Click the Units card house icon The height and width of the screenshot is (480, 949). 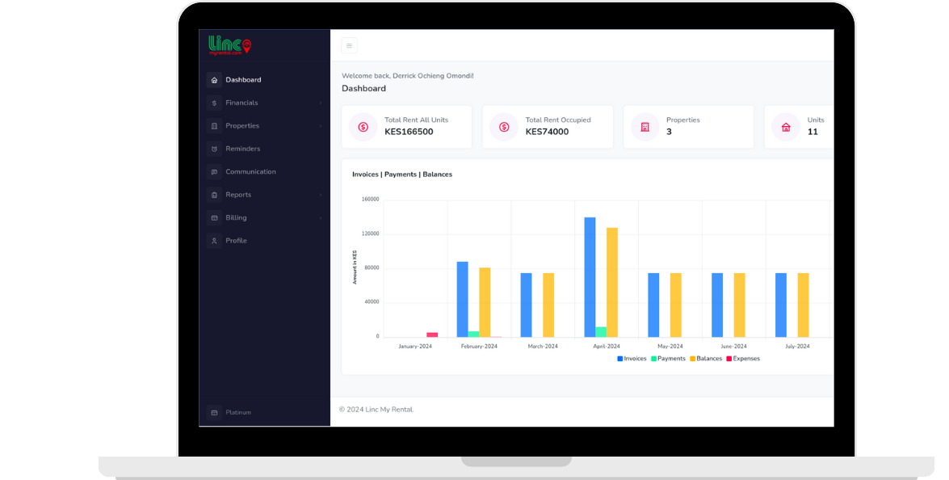coord(786,127)
